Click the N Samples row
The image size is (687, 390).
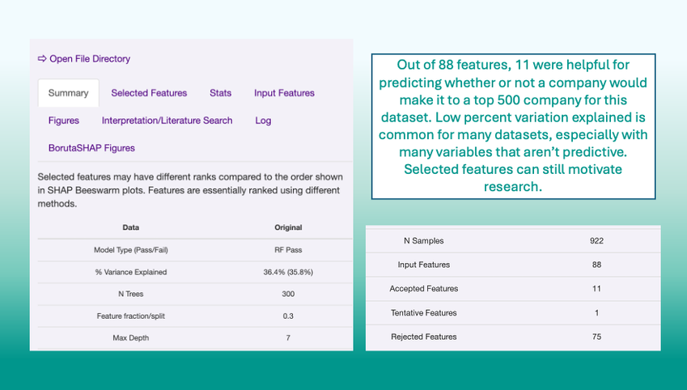click(x=423, y=240)
